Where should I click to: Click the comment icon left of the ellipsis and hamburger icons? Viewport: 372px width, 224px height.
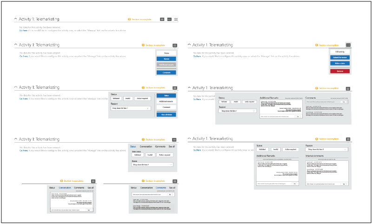pyautogui.click(x=162, y=20)
